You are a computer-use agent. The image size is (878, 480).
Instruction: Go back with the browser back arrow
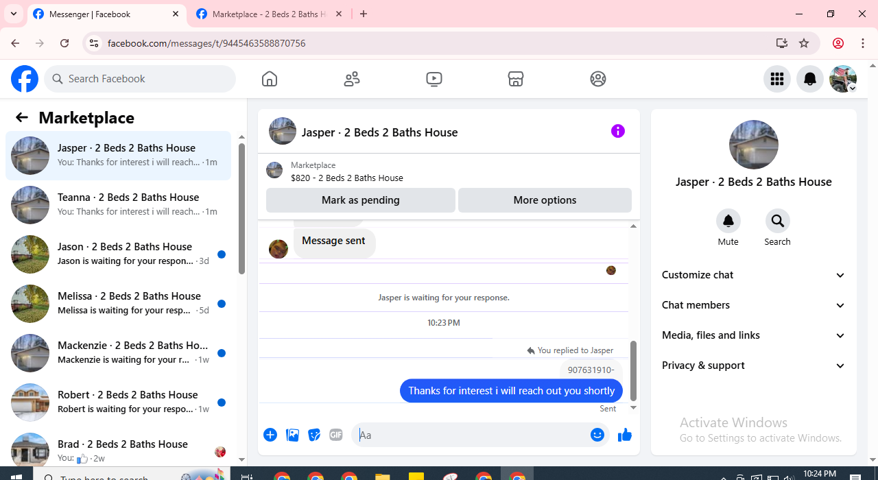[x=15, y=43]
